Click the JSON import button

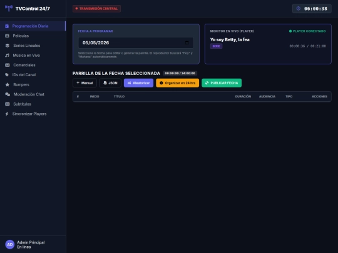point(110,83)
